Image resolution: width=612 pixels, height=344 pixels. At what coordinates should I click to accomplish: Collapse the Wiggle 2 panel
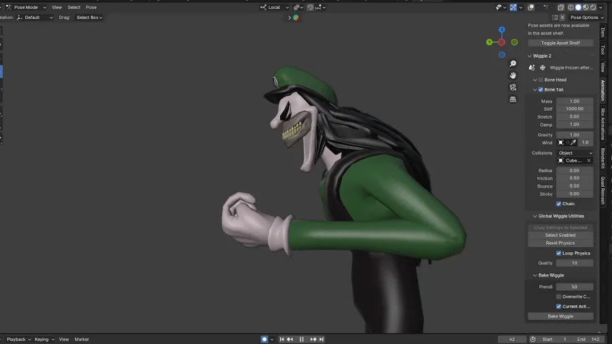pos(530,56)
